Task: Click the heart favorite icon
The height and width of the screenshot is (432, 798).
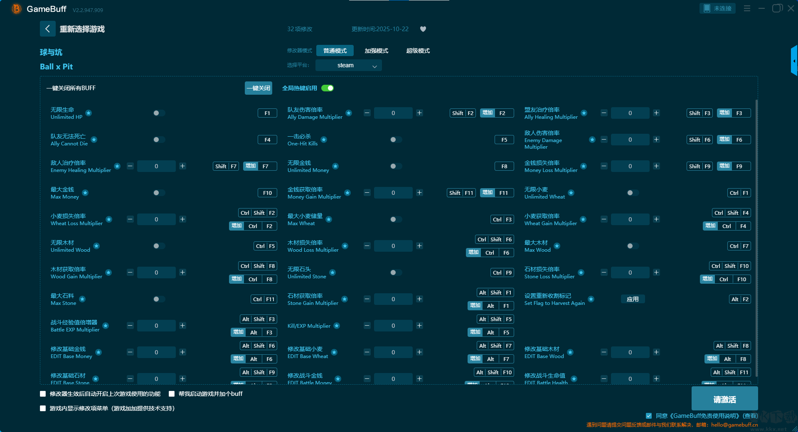Action: (423, 29)
